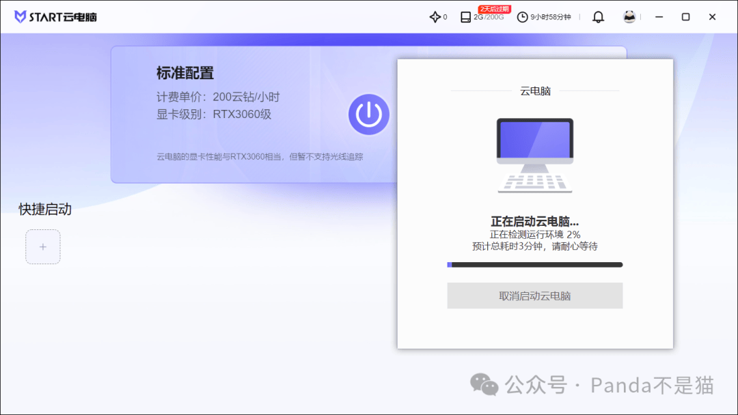This screenshot has width=738, height=415.
Task: Minimize the START window
Action: click(659, 17)
